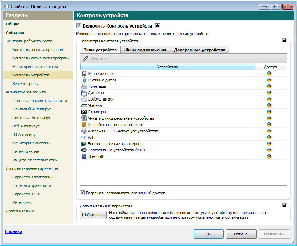Viewport: 297px width, 246px height.
Task: Click the access status icon for Съемные диски
Action: pos(269,80)
